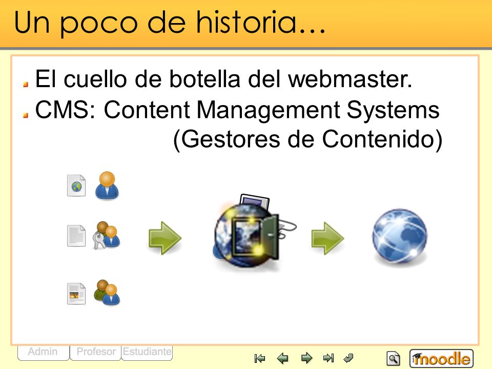This screenshot has width=492, height=369.
Task: Open the magnifier search icon
Action: tap(393, 359)
